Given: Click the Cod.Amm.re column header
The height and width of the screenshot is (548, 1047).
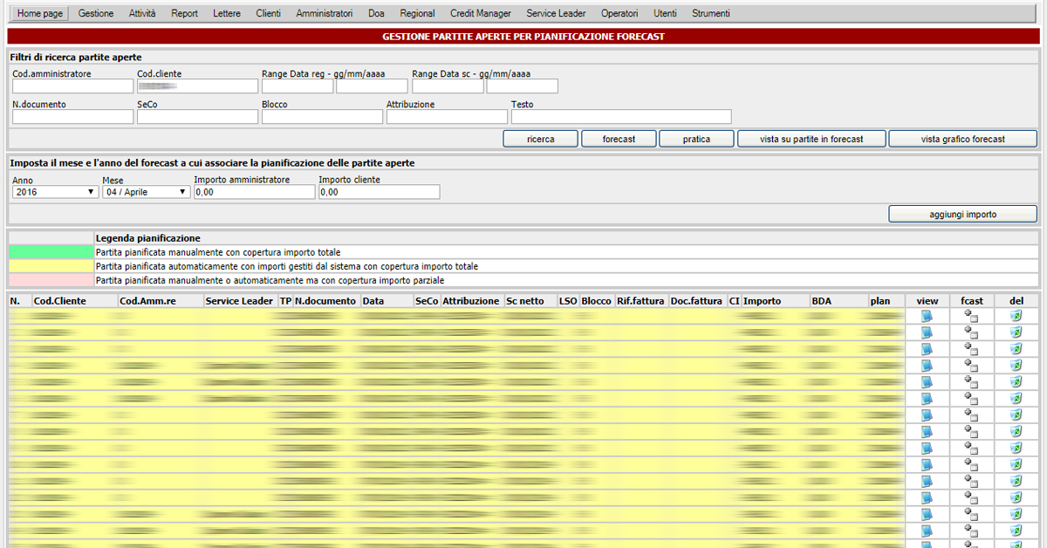Looking at the screenshot, I should coord(147,301).
